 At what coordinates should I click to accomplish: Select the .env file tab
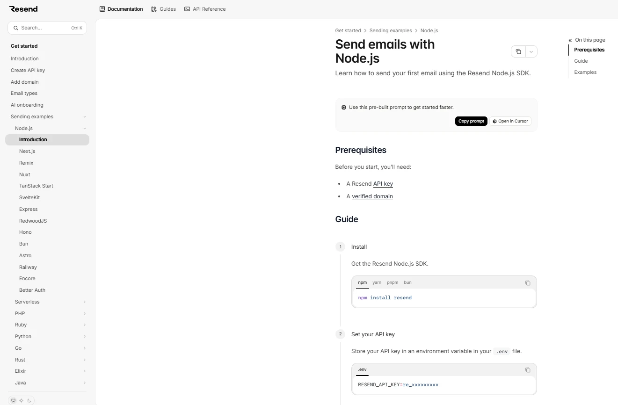[362, 369]
